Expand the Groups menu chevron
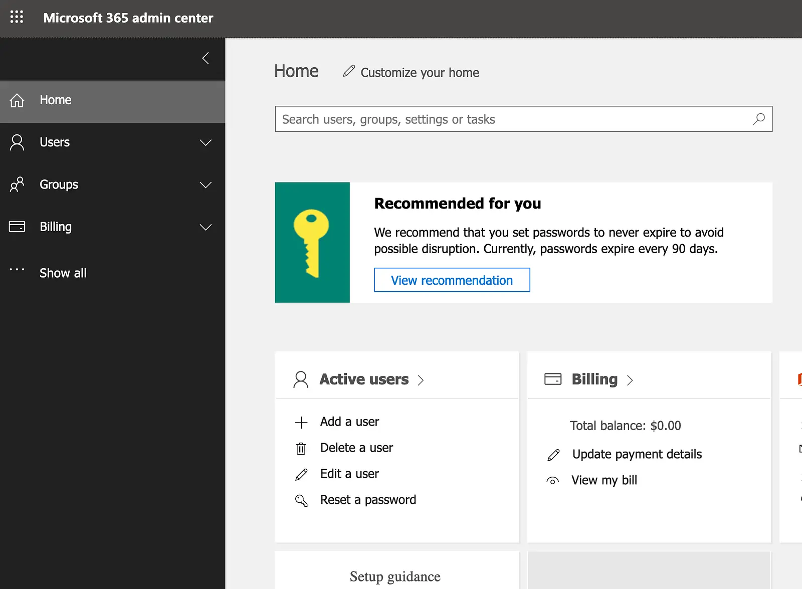This screenshot has width=802, height=589. (206, 185)
